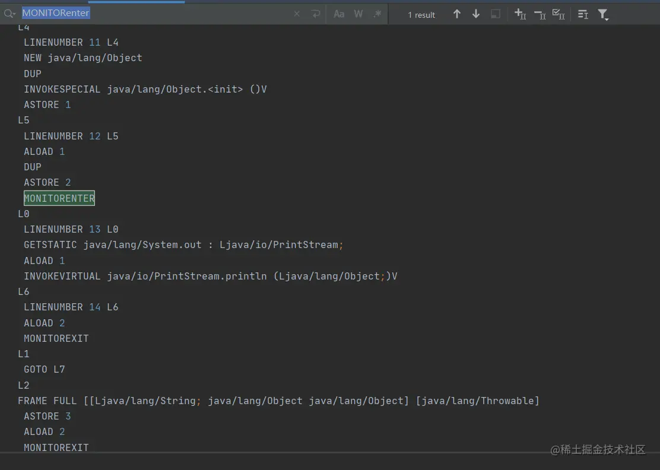Click the 'L2' label line
Image resolution: width=660 pixels, height=470 pixels.
(24, 385)
